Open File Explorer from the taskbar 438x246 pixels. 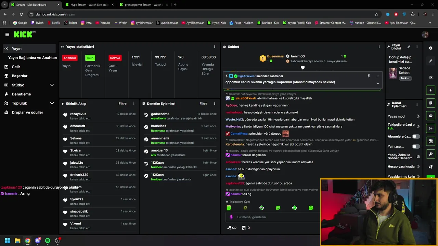click(x=17, y=241)
